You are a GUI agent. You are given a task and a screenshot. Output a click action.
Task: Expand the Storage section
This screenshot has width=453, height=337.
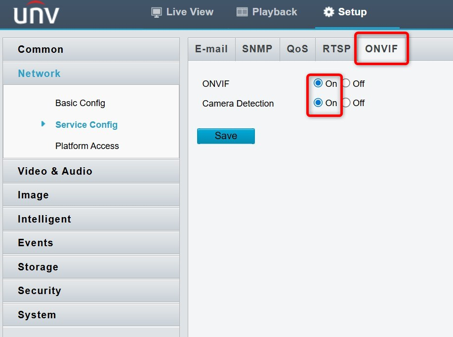(91, 267)
